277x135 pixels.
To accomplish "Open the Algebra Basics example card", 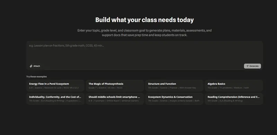I will click(234, 86).
